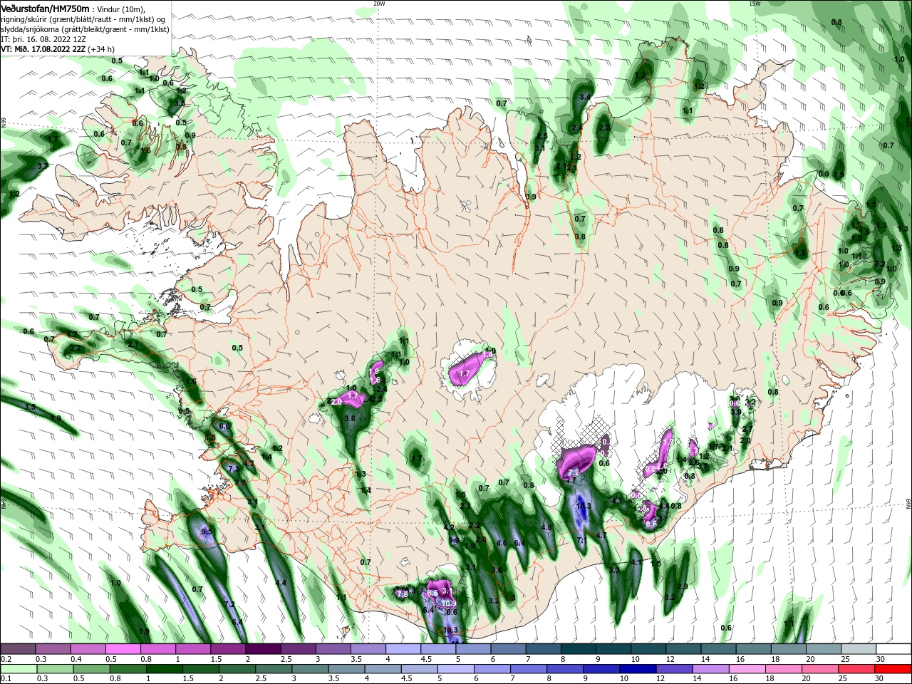Click the light pink 16 rain legend swatch

pyautogui.click(x=748, y=669)
